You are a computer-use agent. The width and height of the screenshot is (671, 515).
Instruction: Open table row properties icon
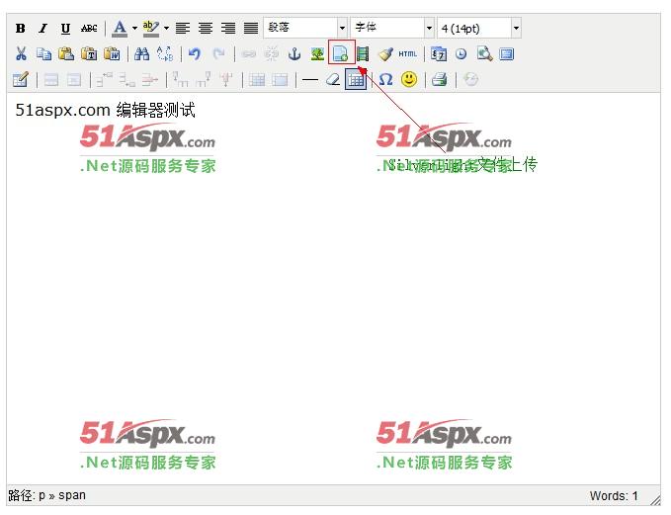point(51,80)
